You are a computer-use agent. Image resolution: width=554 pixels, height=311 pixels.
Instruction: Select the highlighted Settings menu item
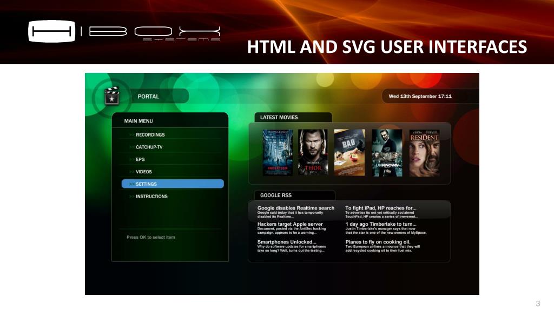173,184
